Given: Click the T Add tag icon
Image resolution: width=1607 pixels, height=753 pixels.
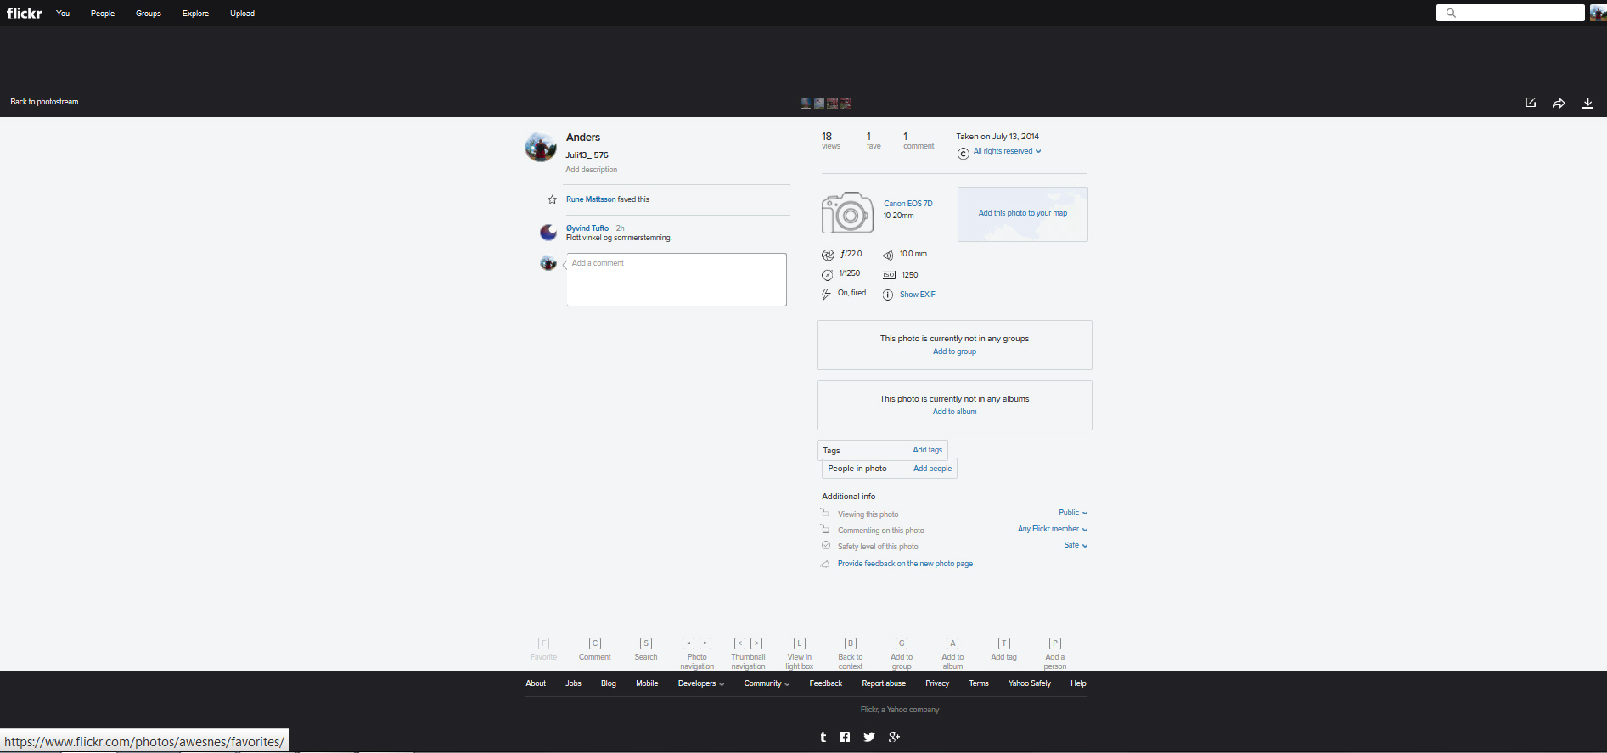Looking at the screenshot, I should pyautogui.click(x=1004, y=643).
